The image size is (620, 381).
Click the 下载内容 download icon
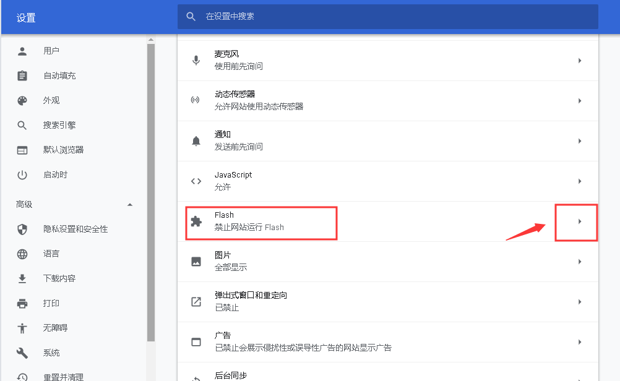[22, 278]
